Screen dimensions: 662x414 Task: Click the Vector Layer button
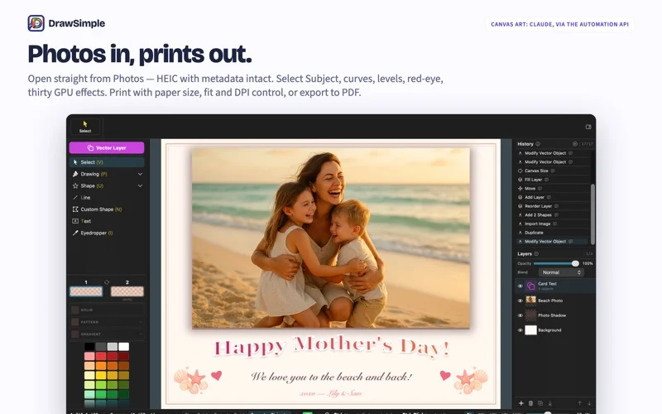click(107, 148)
